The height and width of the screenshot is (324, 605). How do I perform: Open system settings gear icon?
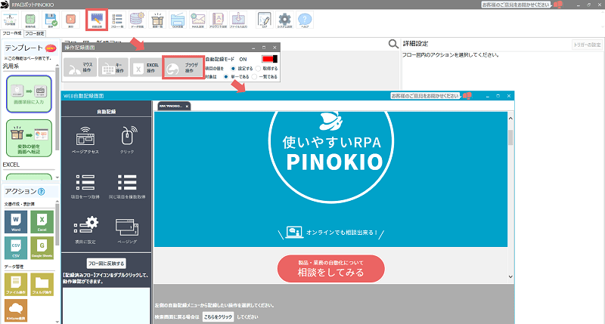(x=285, y=20)
